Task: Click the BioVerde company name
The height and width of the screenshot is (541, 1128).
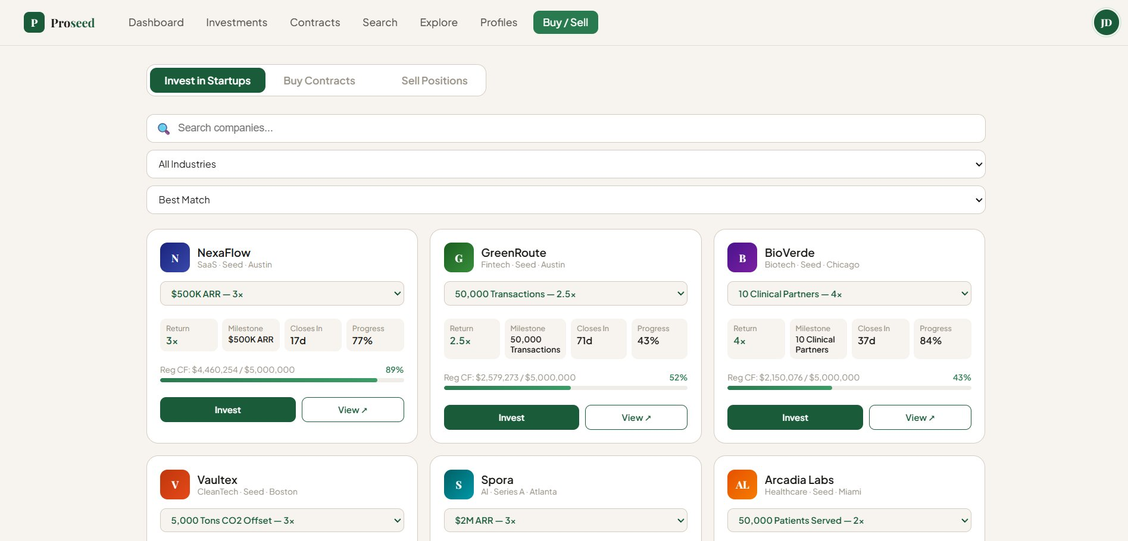Action: (789, 253)
